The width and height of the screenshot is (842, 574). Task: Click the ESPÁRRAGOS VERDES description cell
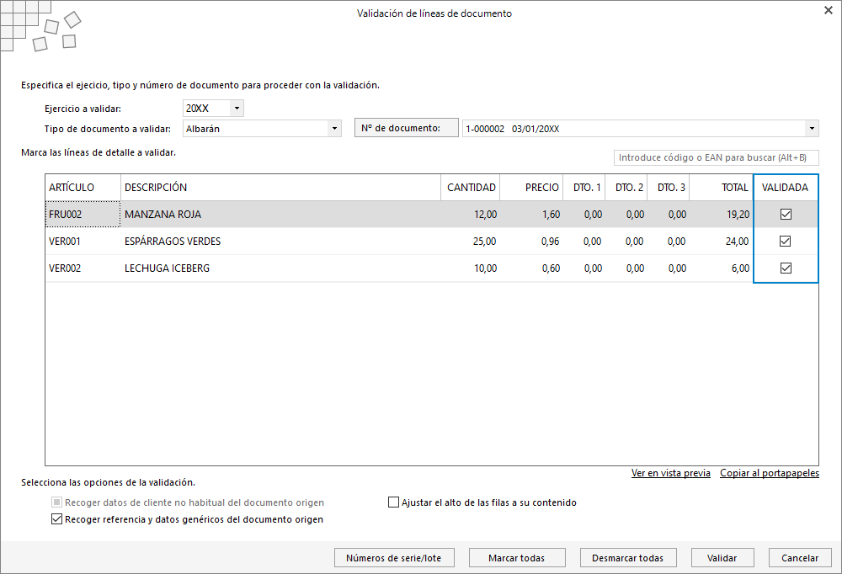280,241
